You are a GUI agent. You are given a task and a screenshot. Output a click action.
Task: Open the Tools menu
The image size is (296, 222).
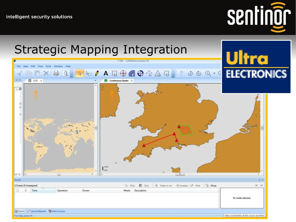click(48, 66)
